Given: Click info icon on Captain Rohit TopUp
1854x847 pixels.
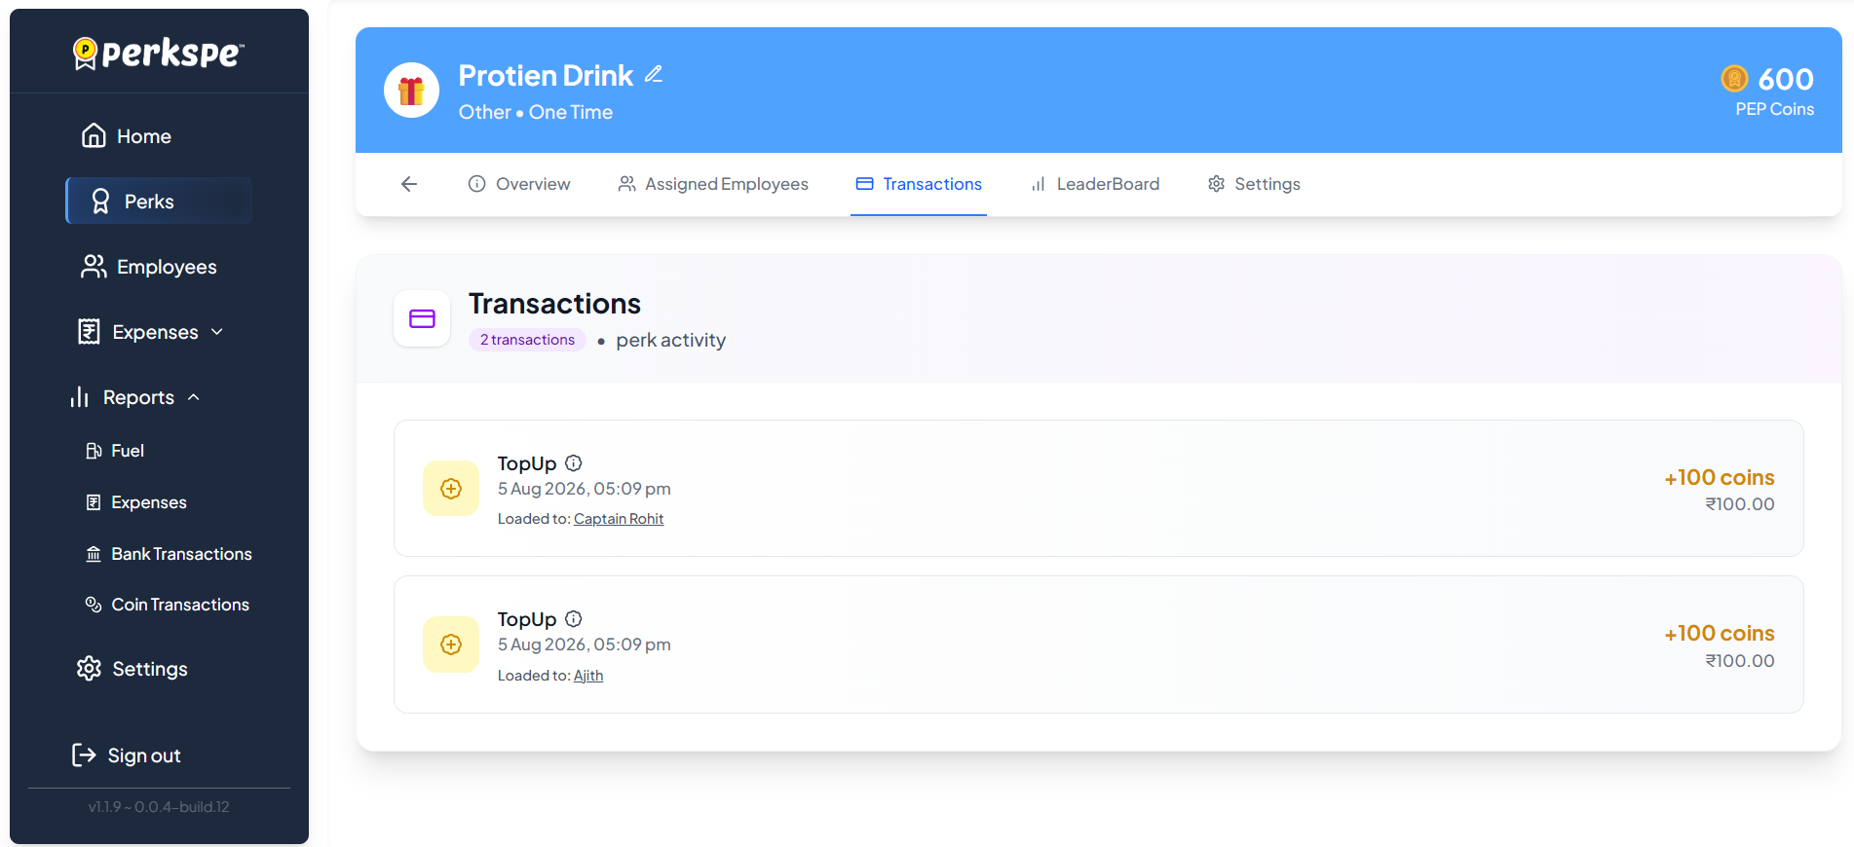Looking at the screenshot, I should tap(574, 462).
